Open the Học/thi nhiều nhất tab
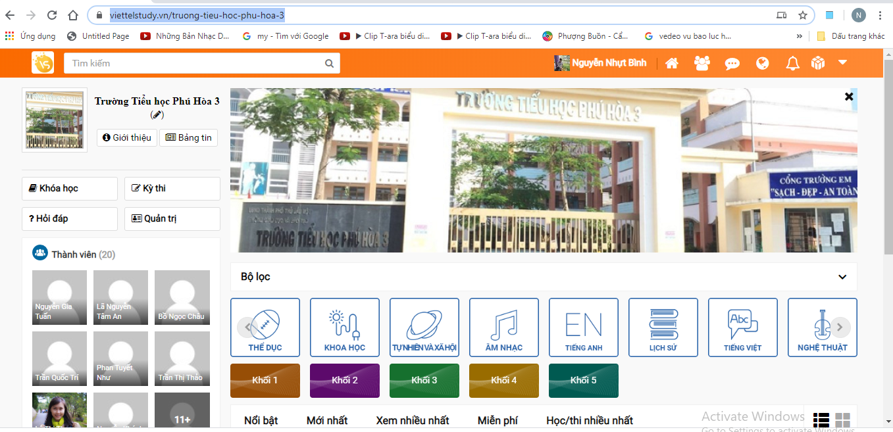893x432 pixels. pos(590,420)
